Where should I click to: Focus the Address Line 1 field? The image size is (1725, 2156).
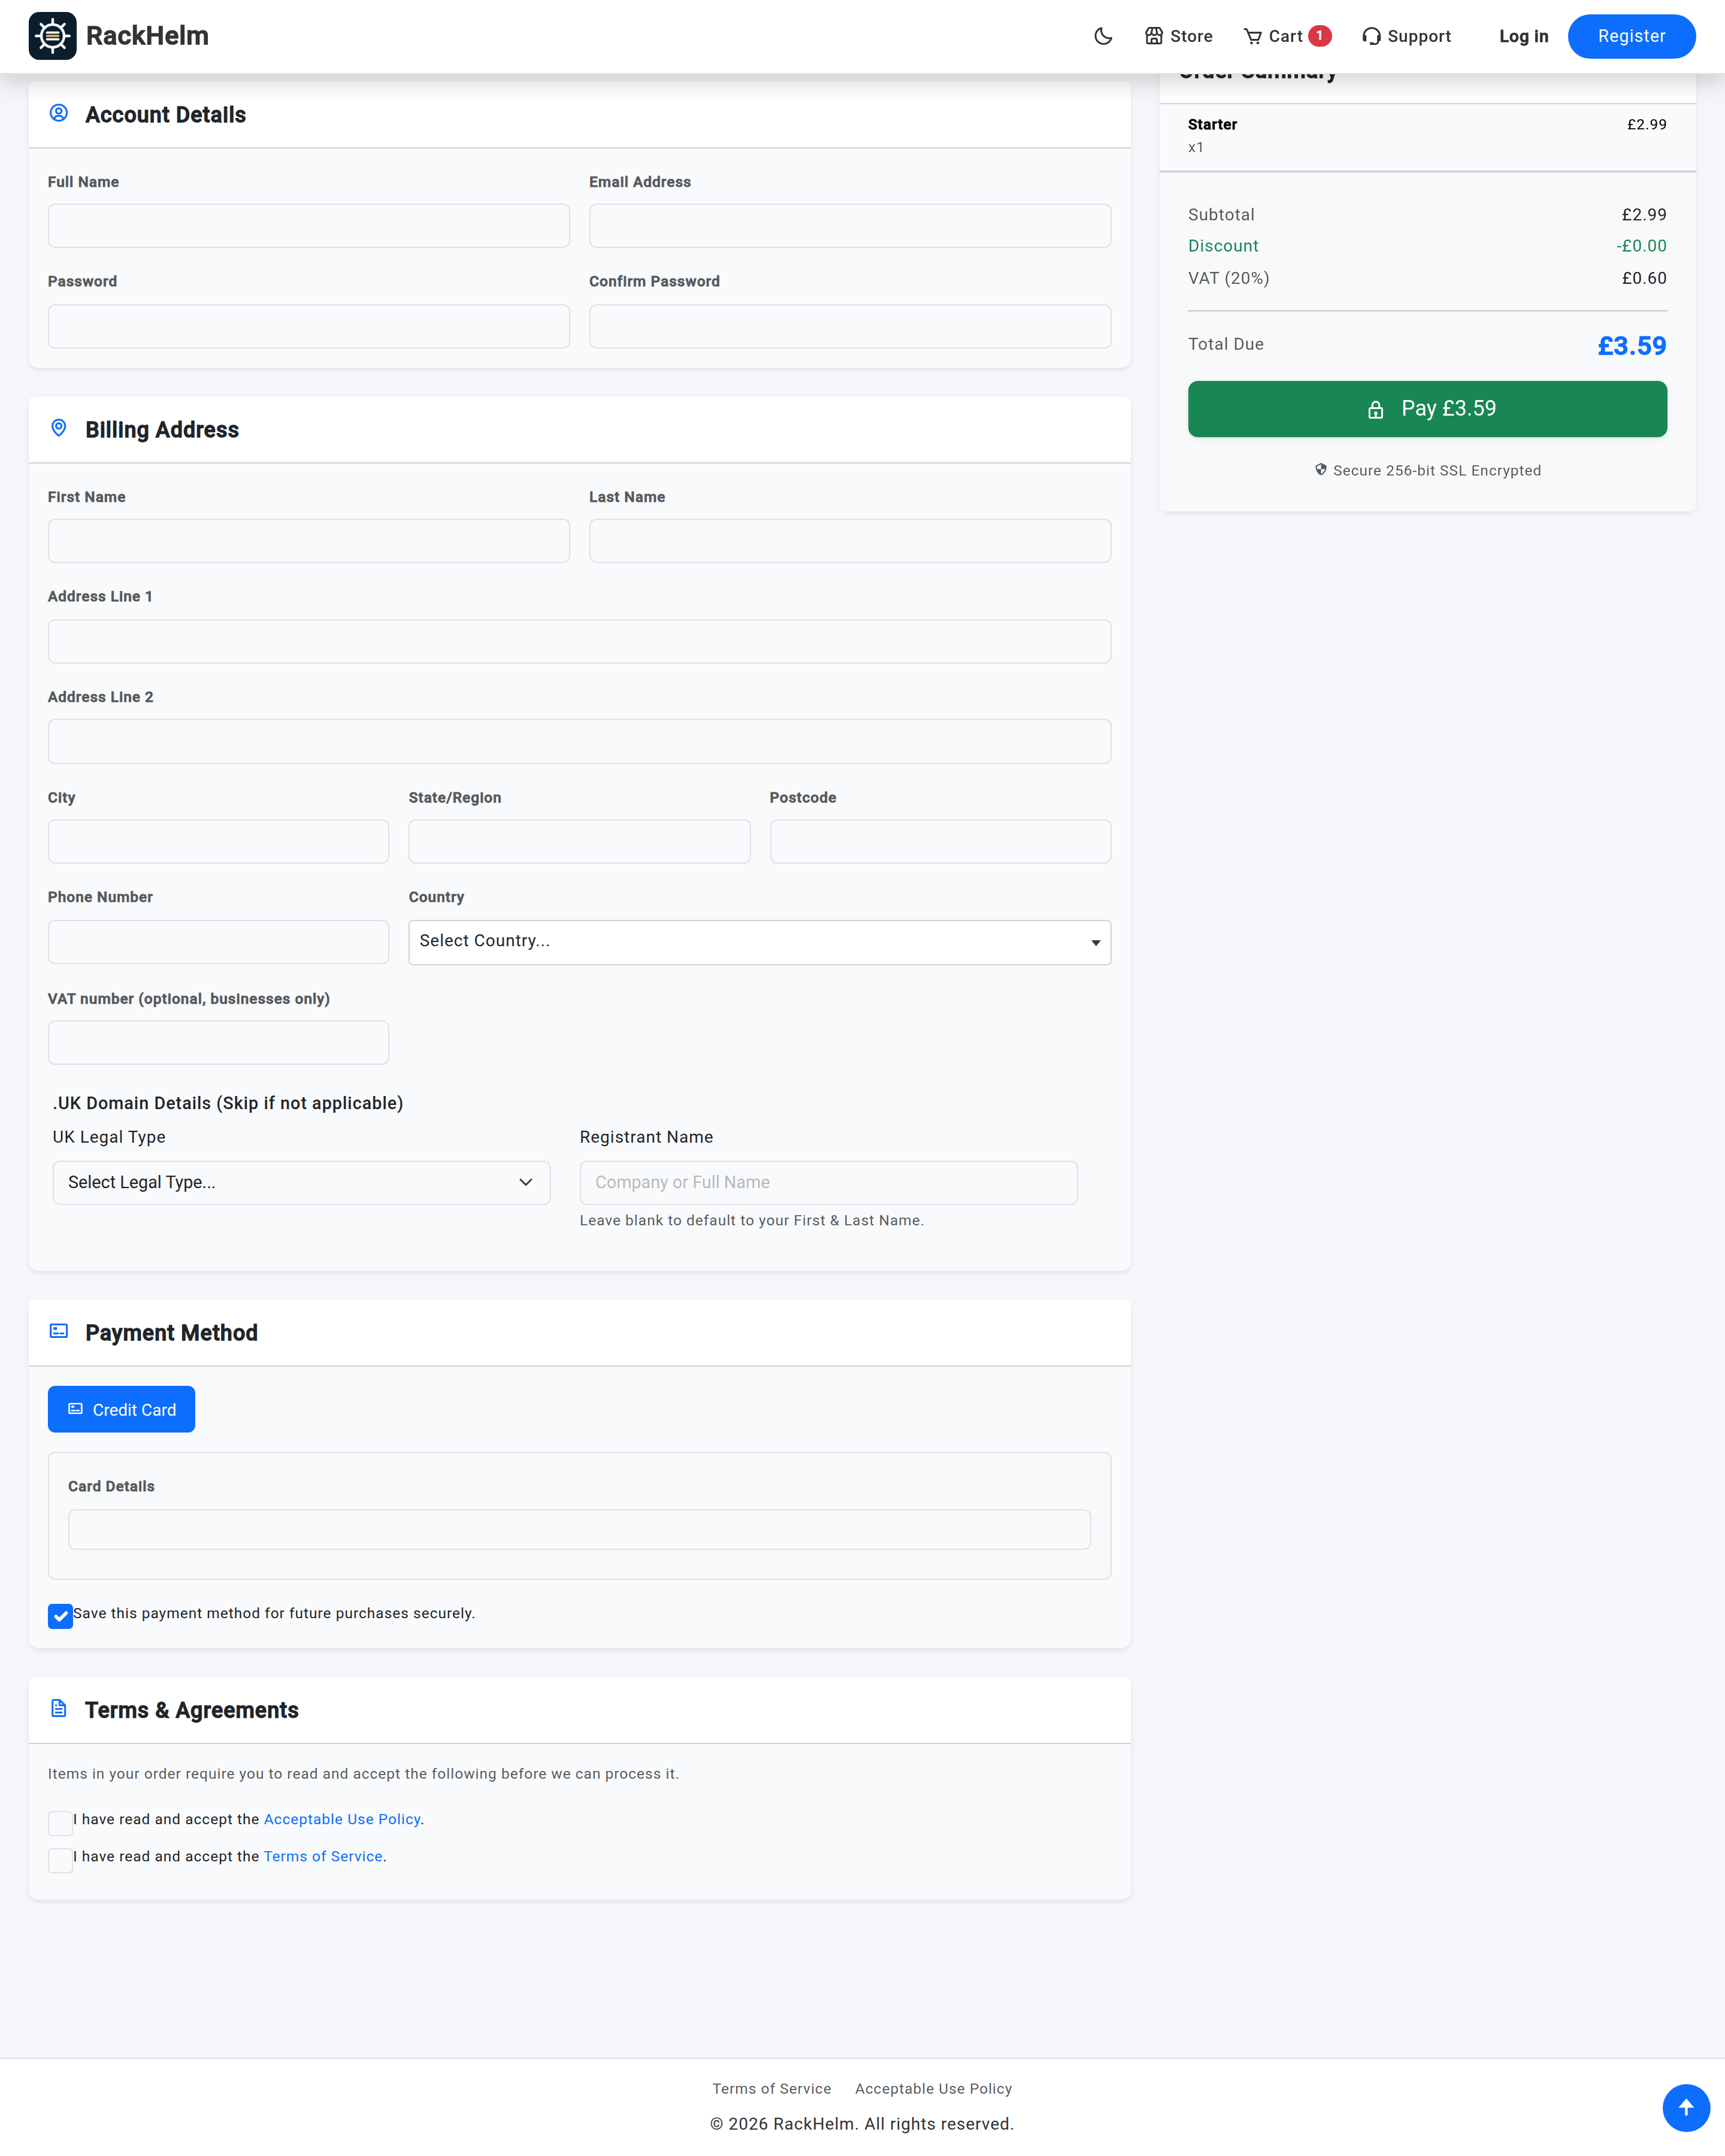[579, 641]
